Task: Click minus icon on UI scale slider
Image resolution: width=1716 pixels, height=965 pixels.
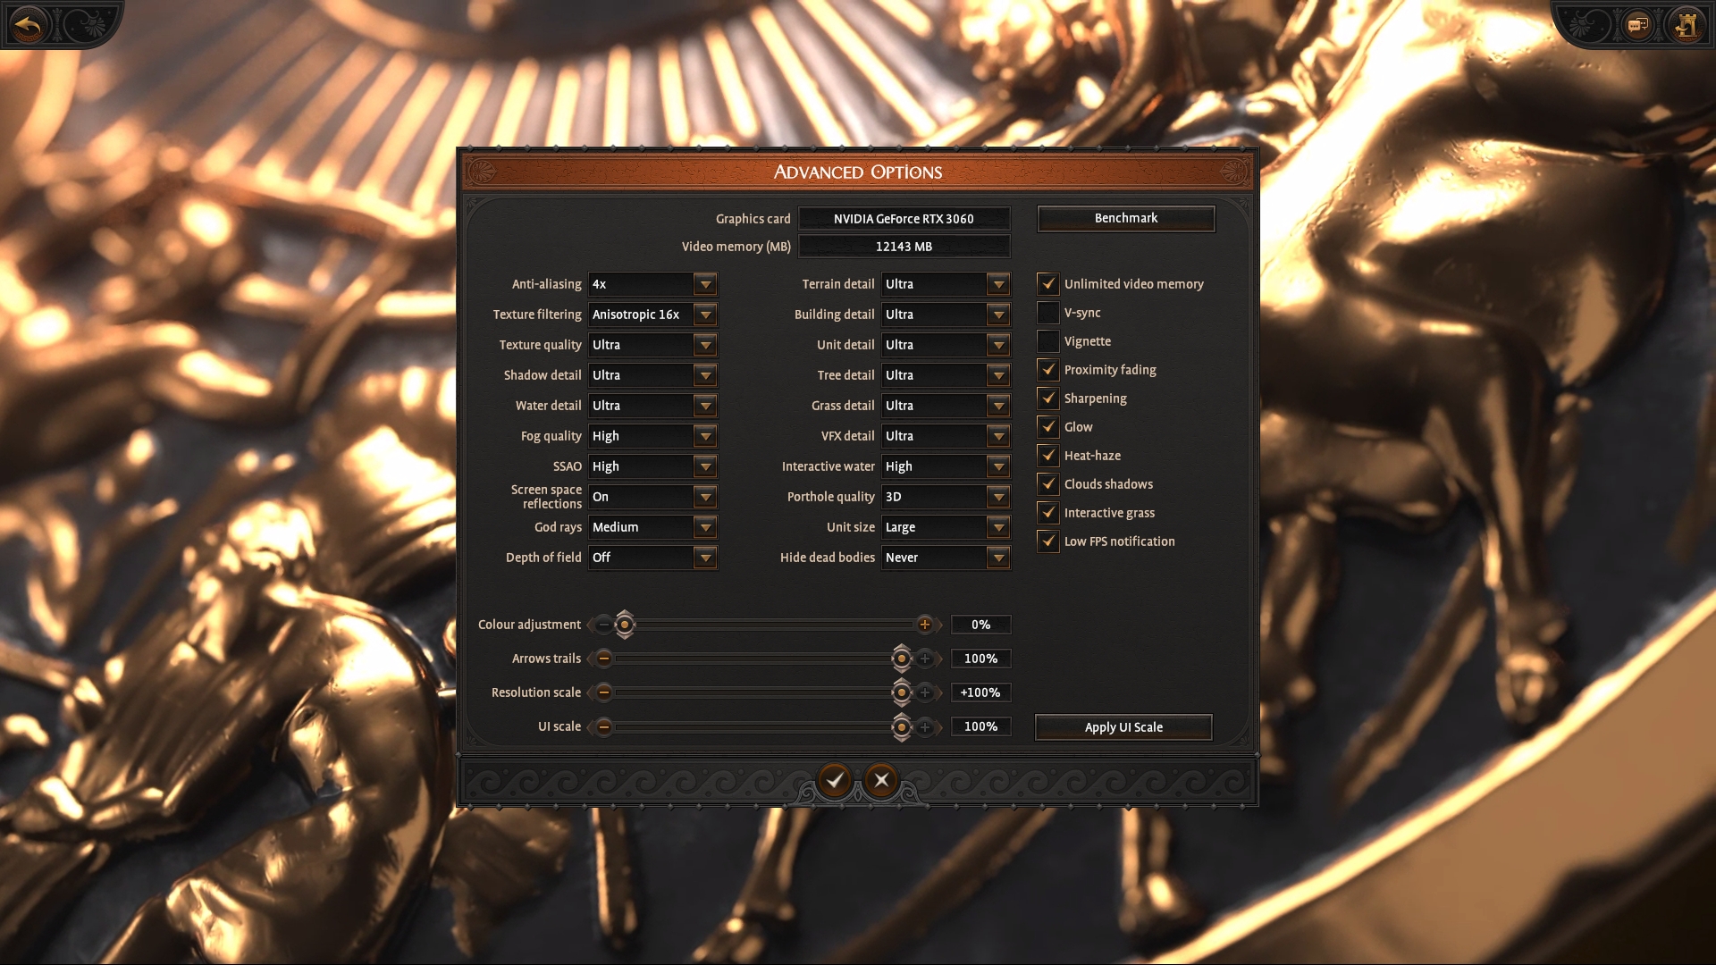Action: point(604,726)
